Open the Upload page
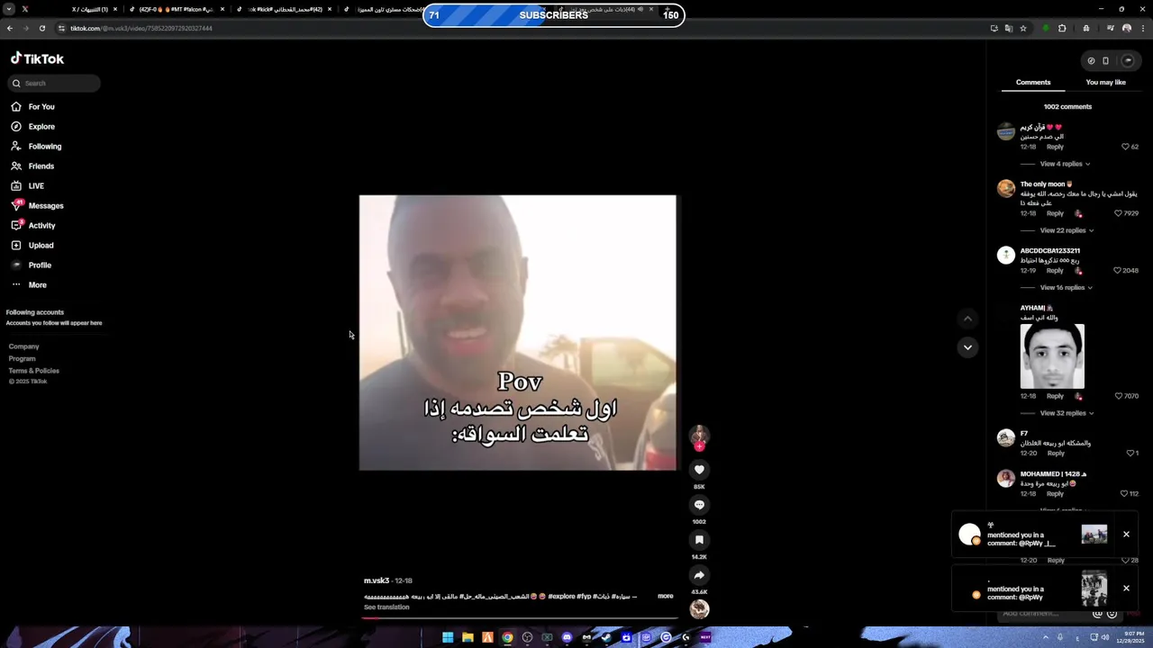This screenshot has height=648, width=1153. point(32,246)
